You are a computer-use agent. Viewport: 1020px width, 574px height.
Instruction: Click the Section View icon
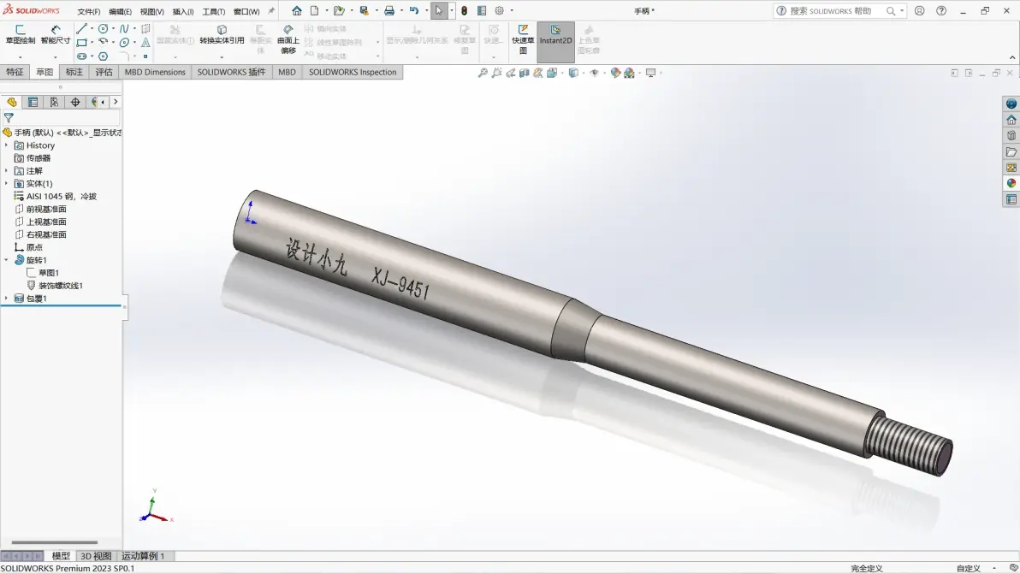tap(525, 73)
